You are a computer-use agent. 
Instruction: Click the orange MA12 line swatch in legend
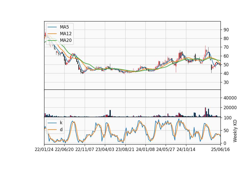point(52,34)
